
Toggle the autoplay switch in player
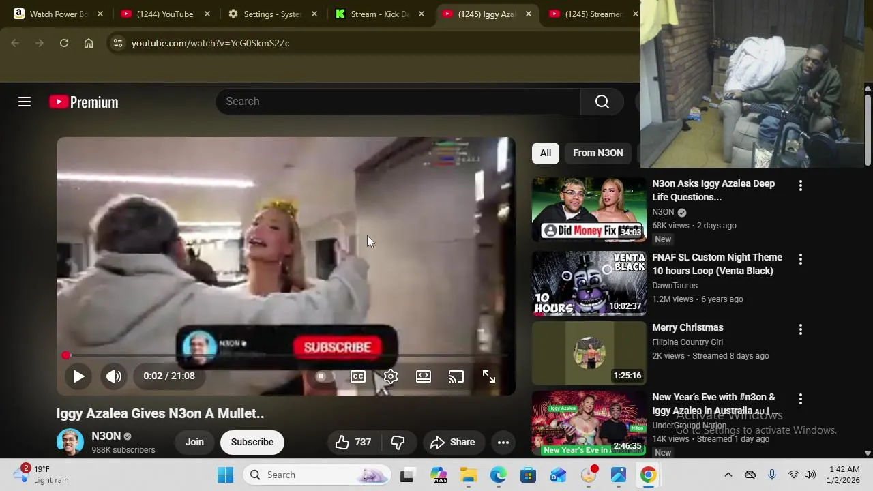(x=321, y=376)
